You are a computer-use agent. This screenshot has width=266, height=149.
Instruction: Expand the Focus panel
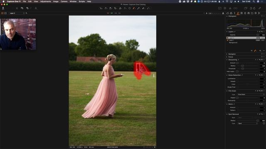227,57
